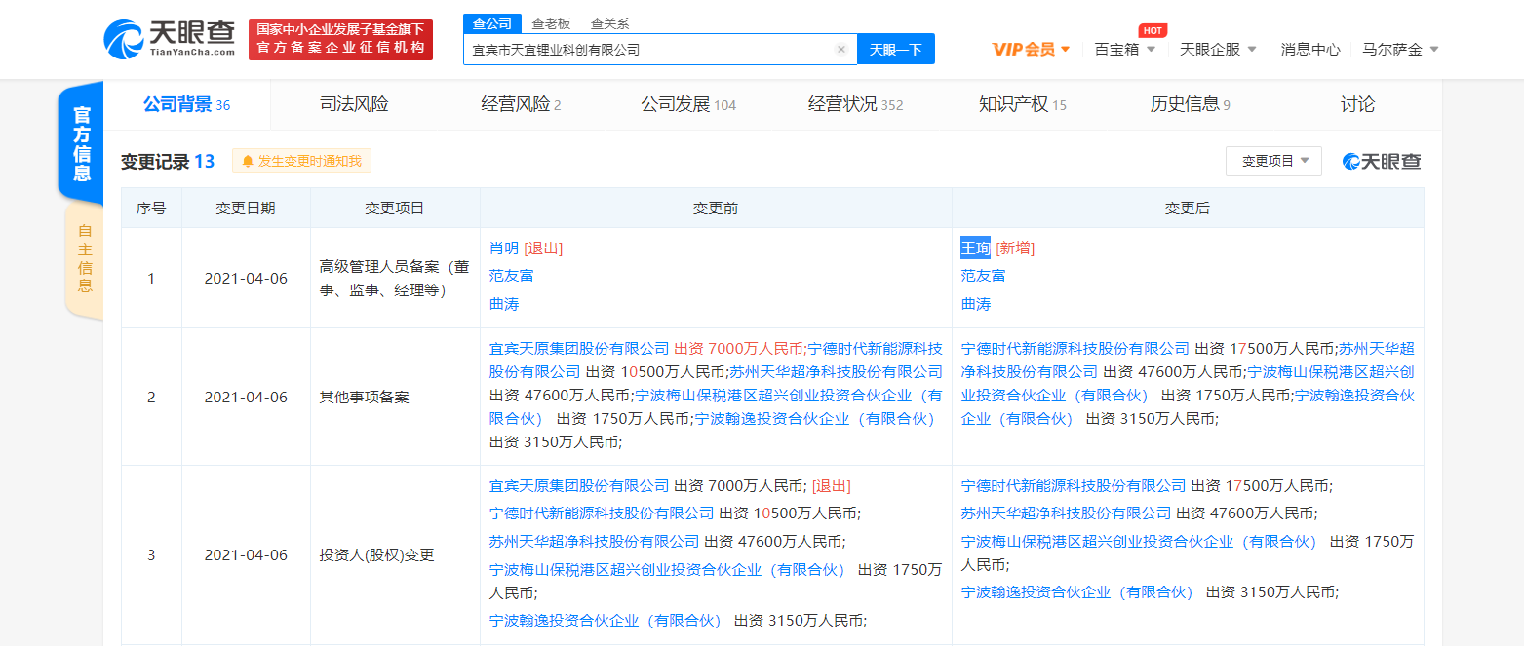
Task: Open 苏州天华超净科技股份有限公司 in row 3 变更后
Action: click(1066, 513)
